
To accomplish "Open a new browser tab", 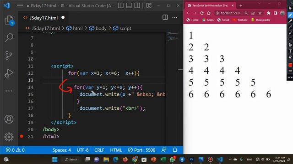I will (x=241, y=5).
